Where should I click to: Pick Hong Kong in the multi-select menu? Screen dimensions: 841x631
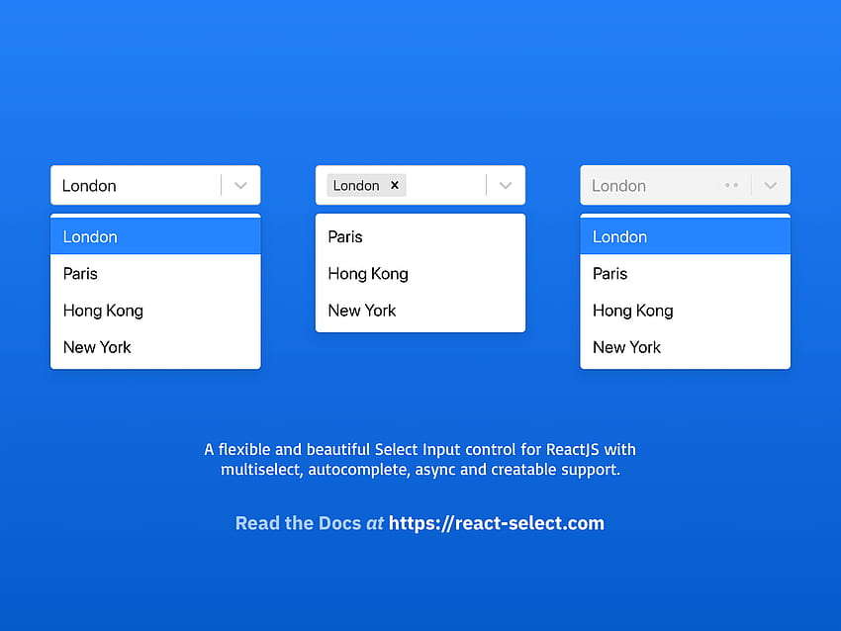tap(420, 273)
